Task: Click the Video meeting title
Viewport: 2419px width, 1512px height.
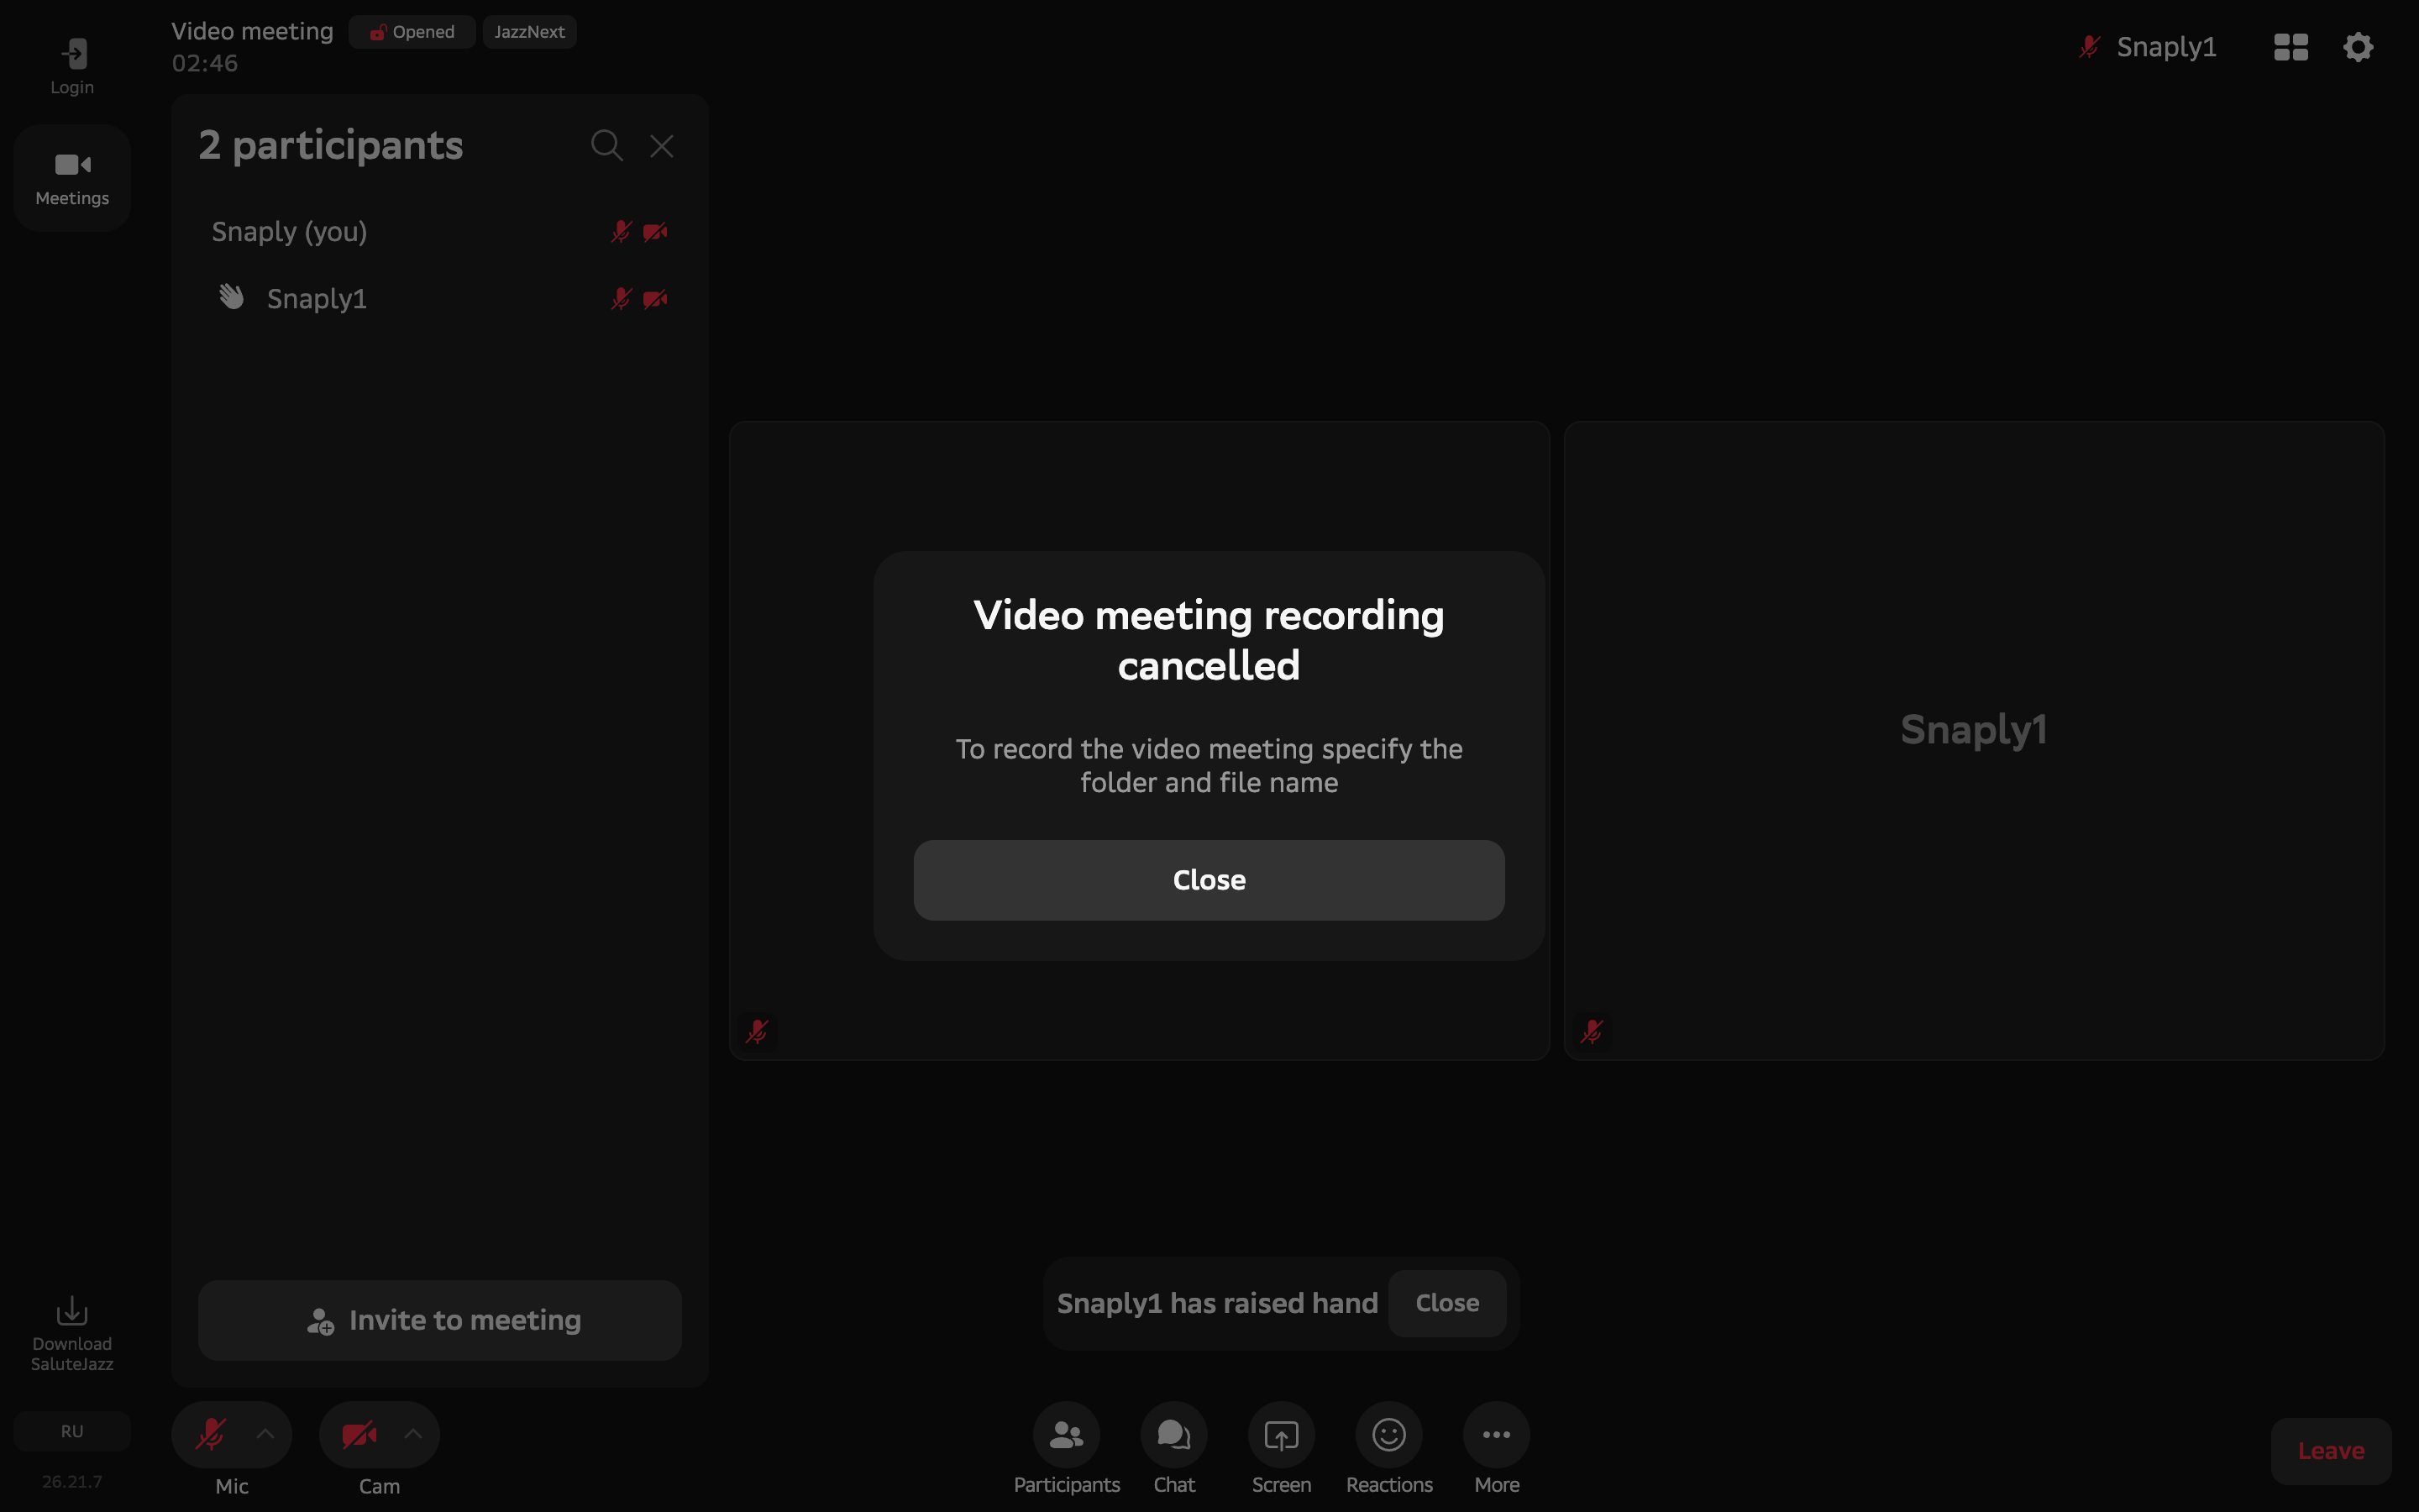Action: 252,31
